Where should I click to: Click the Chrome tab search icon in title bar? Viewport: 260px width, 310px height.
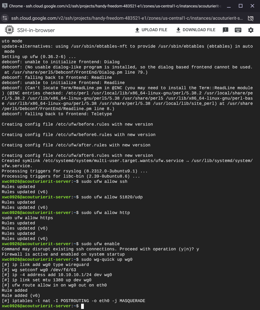coord(4,6)
